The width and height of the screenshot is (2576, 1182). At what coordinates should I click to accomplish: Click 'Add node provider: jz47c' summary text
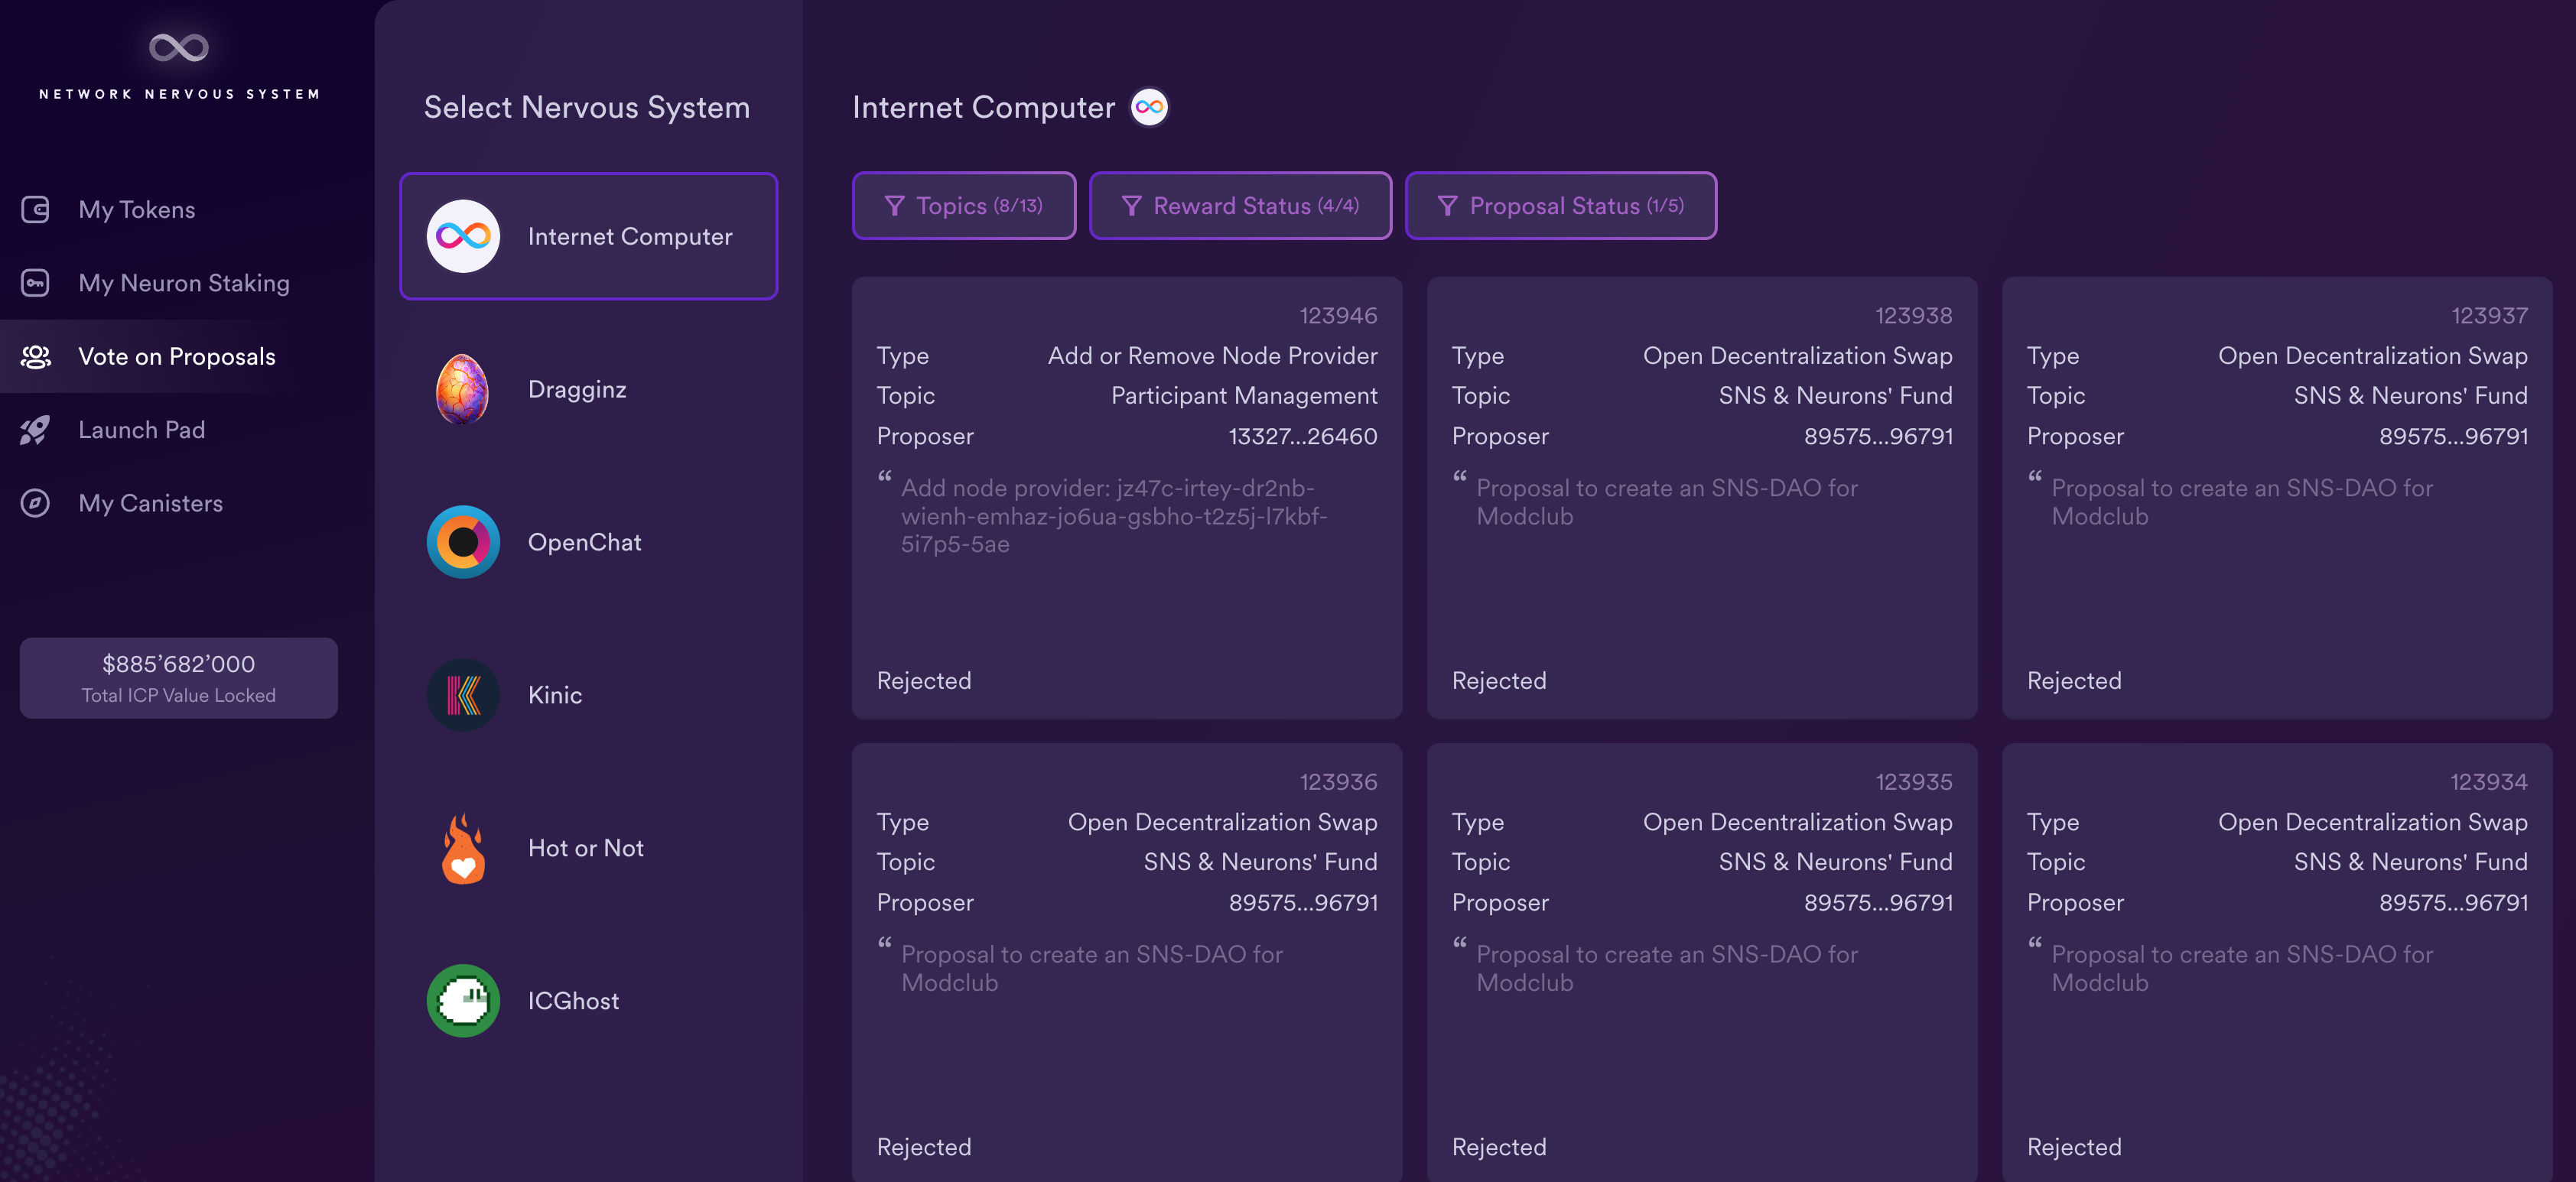(1114, 516)
